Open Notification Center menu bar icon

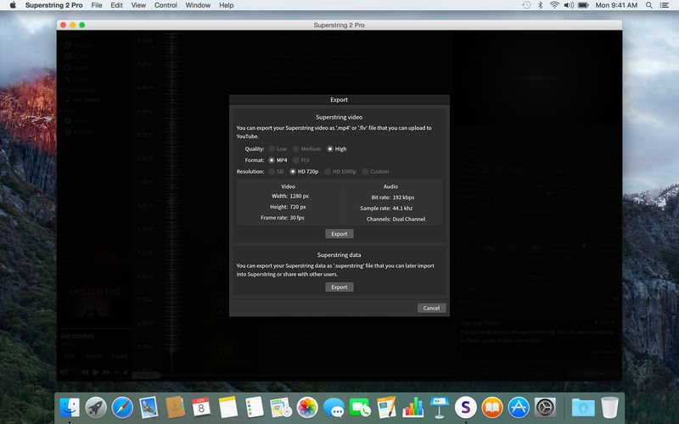(x=664, y=5)
